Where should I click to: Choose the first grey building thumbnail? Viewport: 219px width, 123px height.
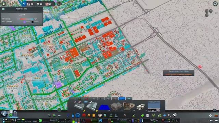79,106
